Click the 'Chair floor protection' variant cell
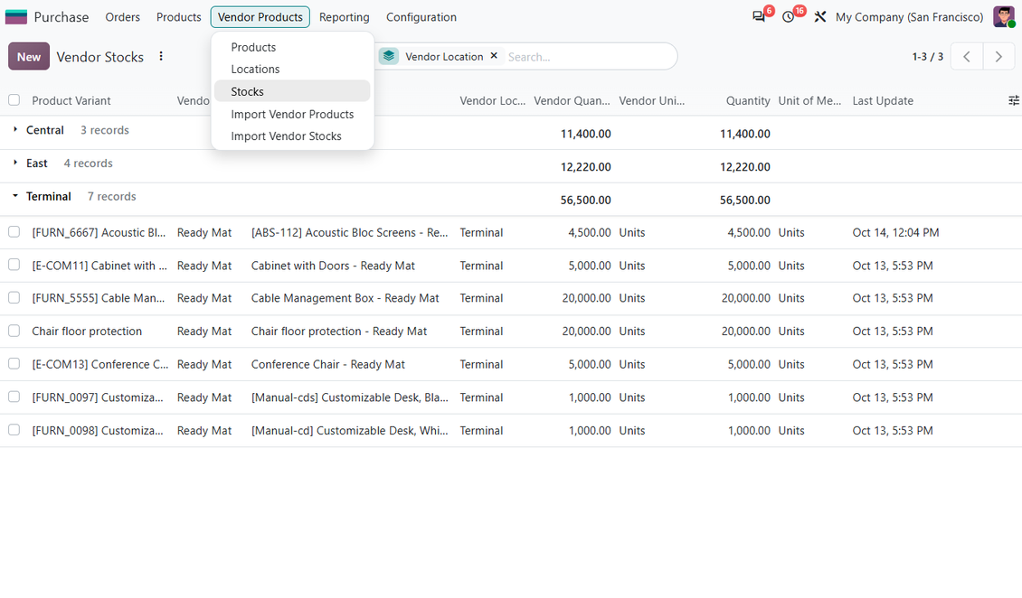The width and height of the screenshot is (1022, 598). [87, 332]
